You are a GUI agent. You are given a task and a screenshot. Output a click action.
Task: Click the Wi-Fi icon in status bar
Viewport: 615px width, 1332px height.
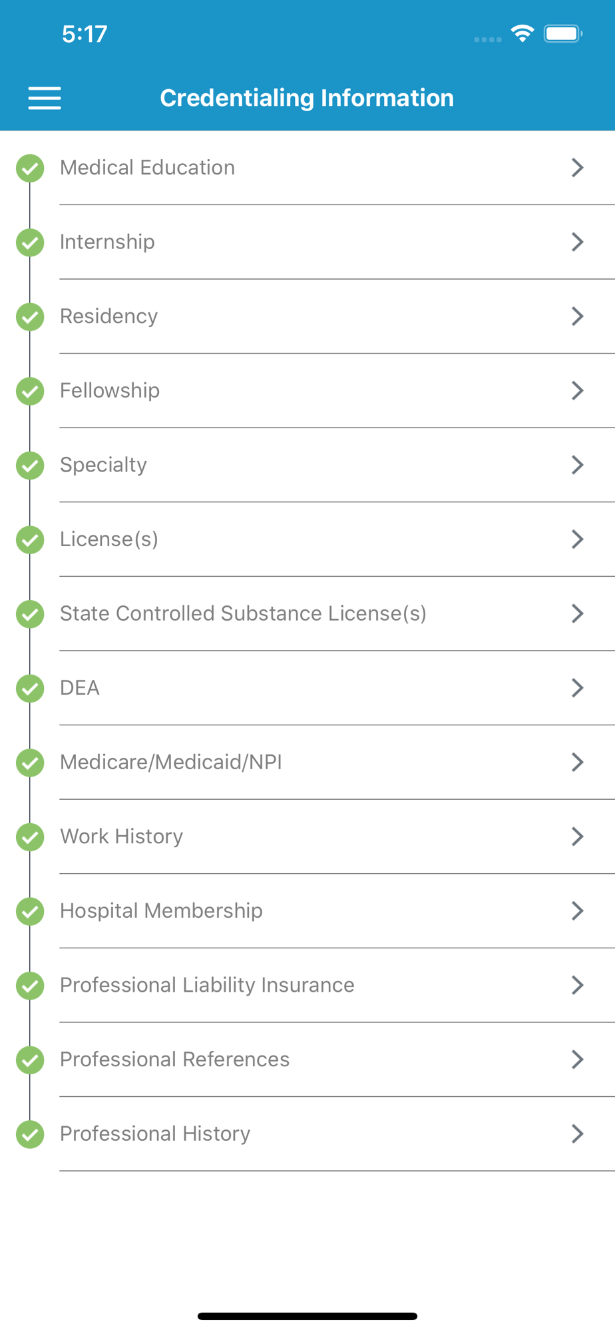(522, 33)
